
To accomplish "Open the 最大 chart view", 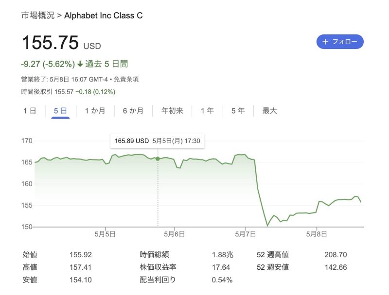I will point(269,111).
